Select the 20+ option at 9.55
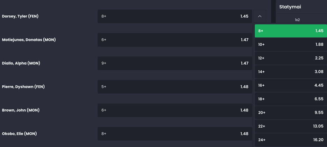 (x=291, y=113)
